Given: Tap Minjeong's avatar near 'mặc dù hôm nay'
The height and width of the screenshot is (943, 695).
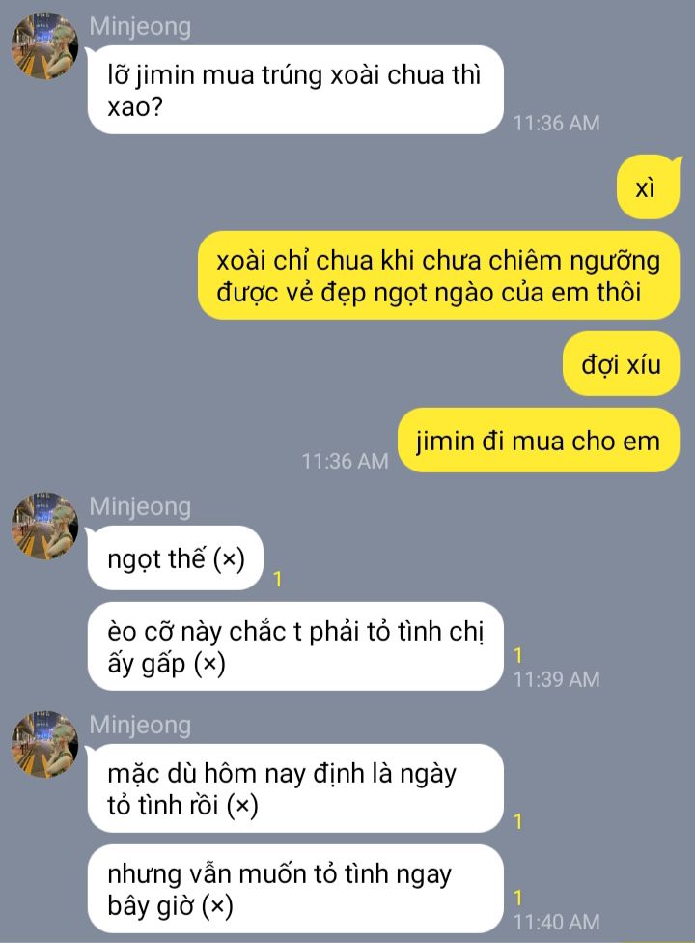Looking at the screenshot, I should pos(44,745).
